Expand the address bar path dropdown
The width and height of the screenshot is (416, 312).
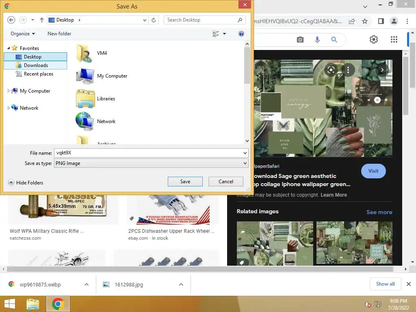point(145,20)
